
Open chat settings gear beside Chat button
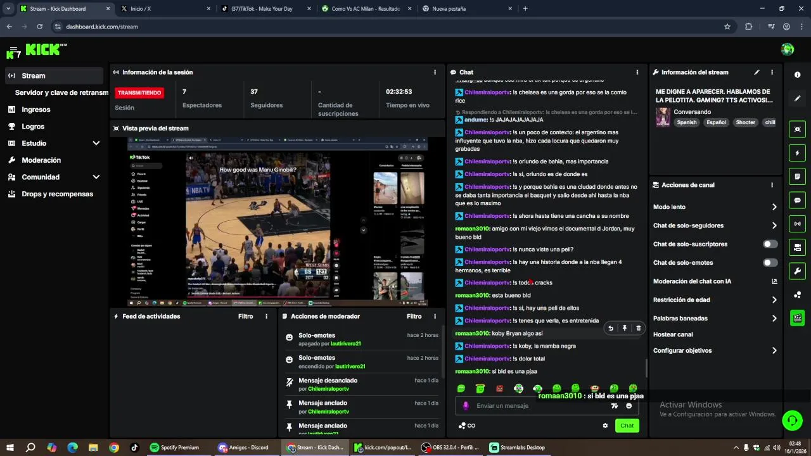[605, 426]
